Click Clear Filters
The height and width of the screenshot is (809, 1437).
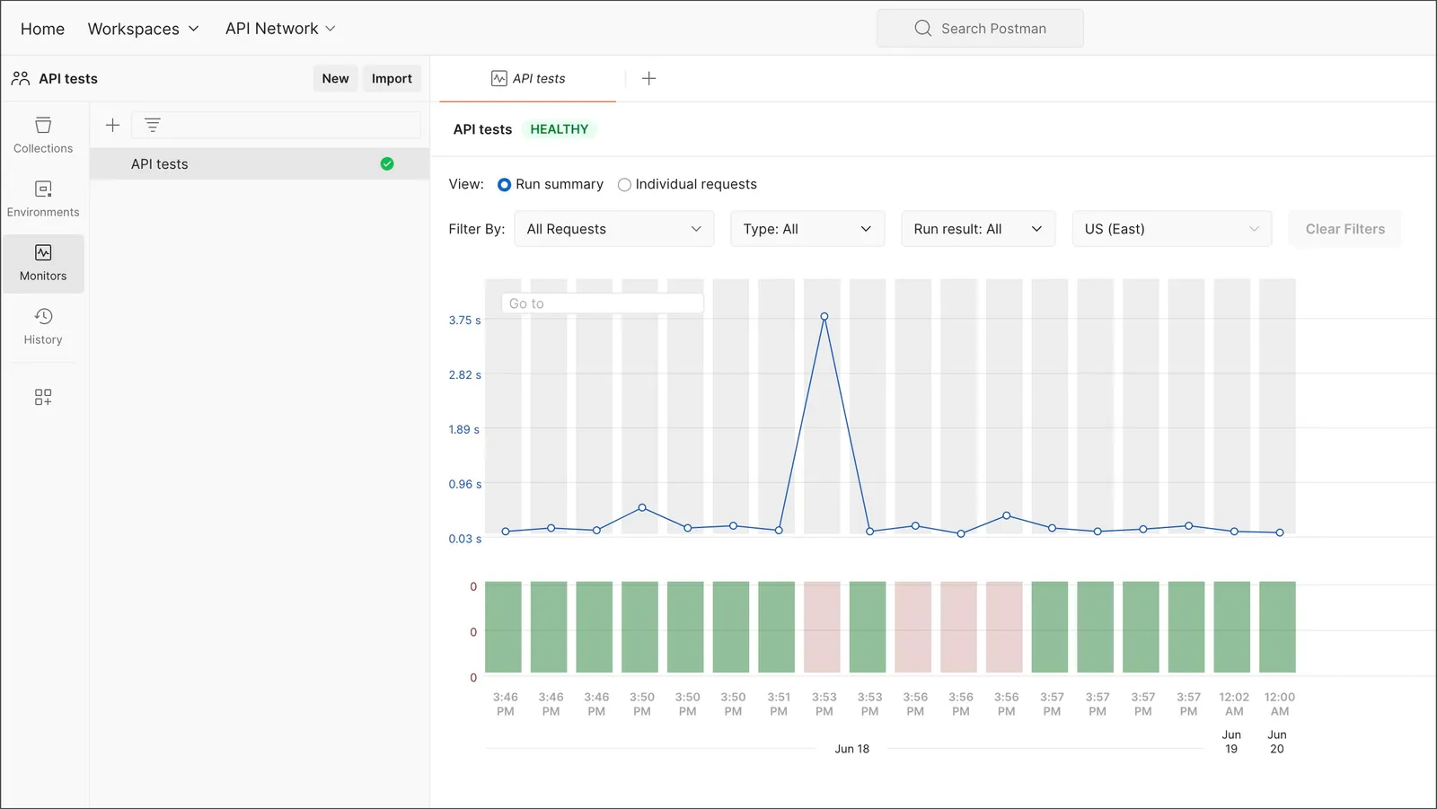1345,229
